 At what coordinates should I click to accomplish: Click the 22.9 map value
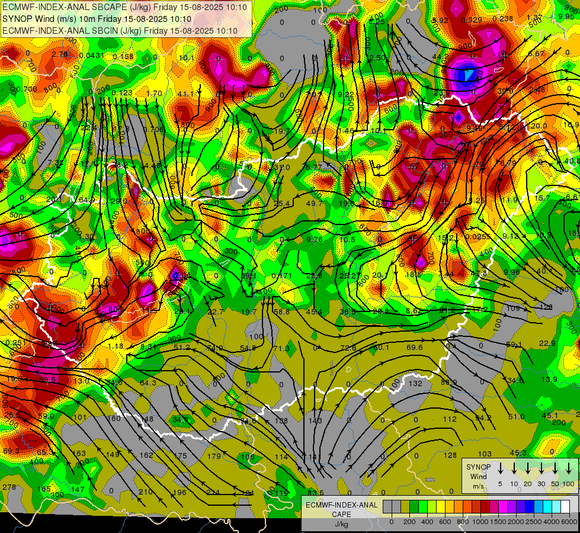click(547, 343)
